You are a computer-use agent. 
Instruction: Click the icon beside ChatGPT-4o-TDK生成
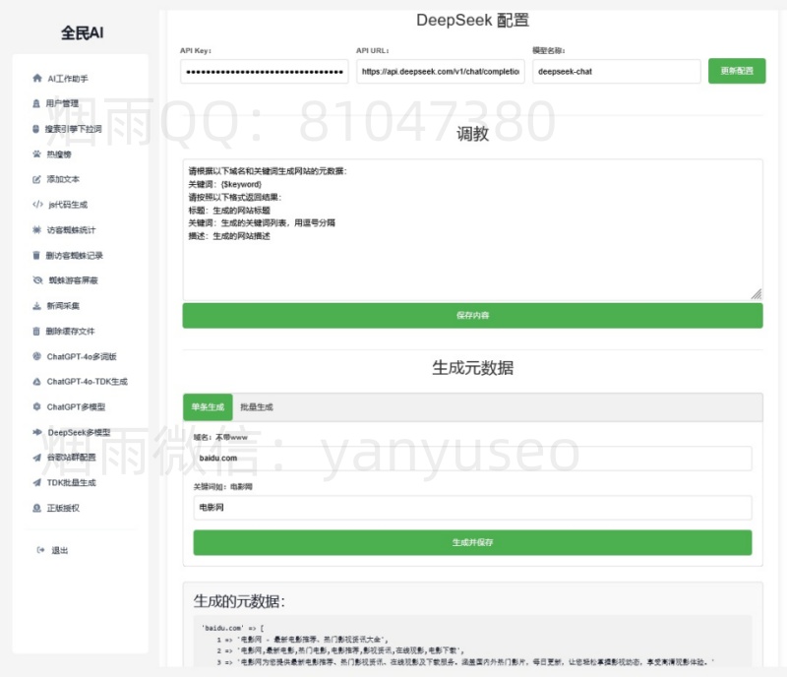(36, 382)
